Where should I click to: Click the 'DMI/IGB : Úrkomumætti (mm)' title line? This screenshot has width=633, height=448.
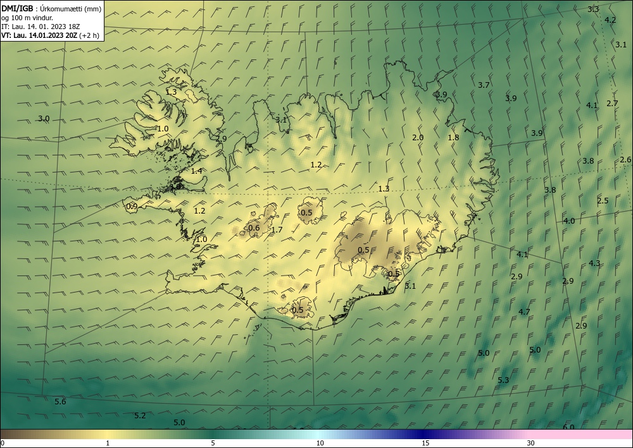point(51,8)
